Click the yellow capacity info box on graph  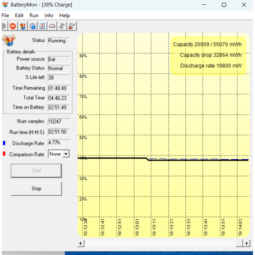tap(208, 56)
